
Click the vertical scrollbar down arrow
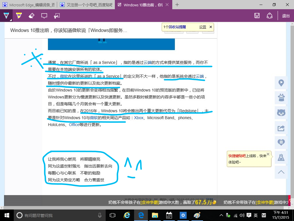tap(292, 204)
